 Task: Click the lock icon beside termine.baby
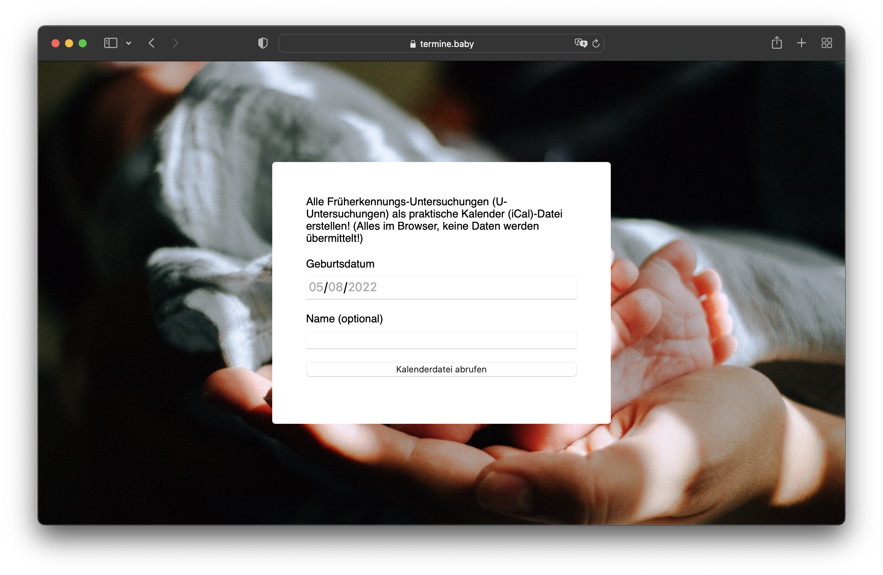pos(413,44)
